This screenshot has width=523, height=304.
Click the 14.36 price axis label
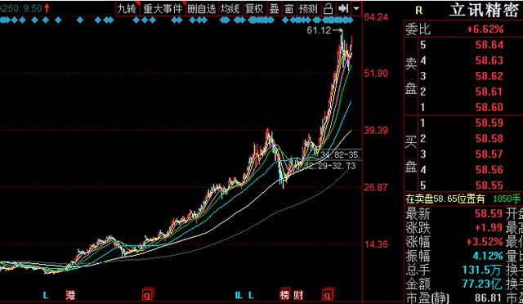point(376,244)
